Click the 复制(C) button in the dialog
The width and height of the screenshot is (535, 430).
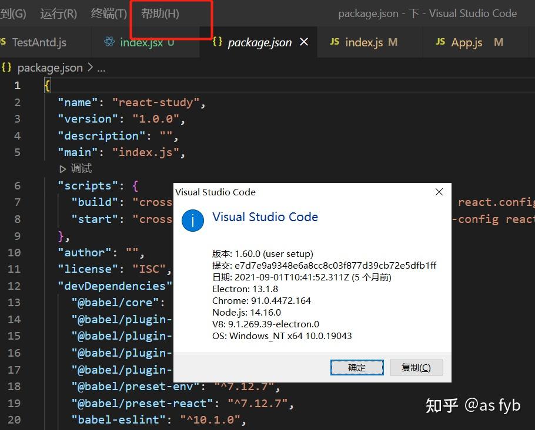(416, 368)
